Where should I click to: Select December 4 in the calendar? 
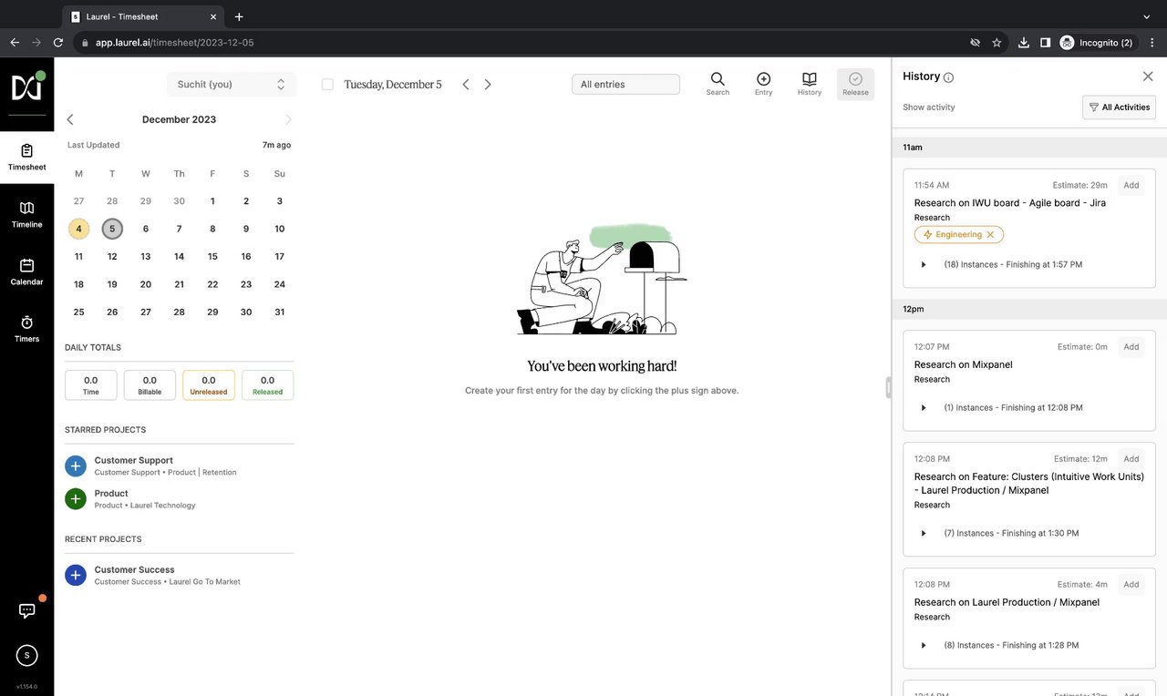[78, 229]
